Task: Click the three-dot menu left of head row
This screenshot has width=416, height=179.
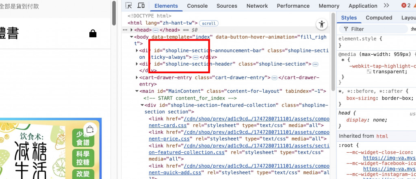Action: pyautogui.click(x=125, y=30)
